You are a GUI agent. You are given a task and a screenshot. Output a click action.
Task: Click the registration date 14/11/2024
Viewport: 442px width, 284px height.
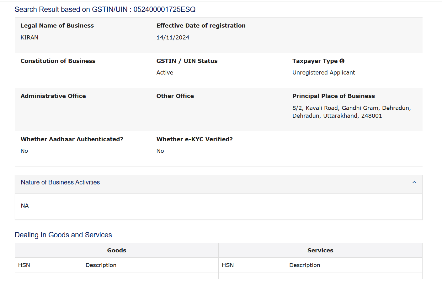pos(173,38)
